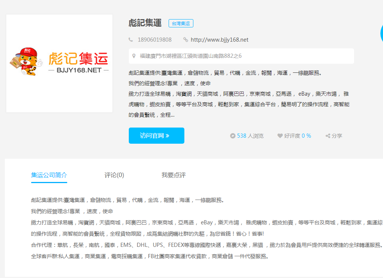This screenshot has height=278, width=383.
Task: Open the 彪记集运 tiger logo image
Action: point(59,63)
